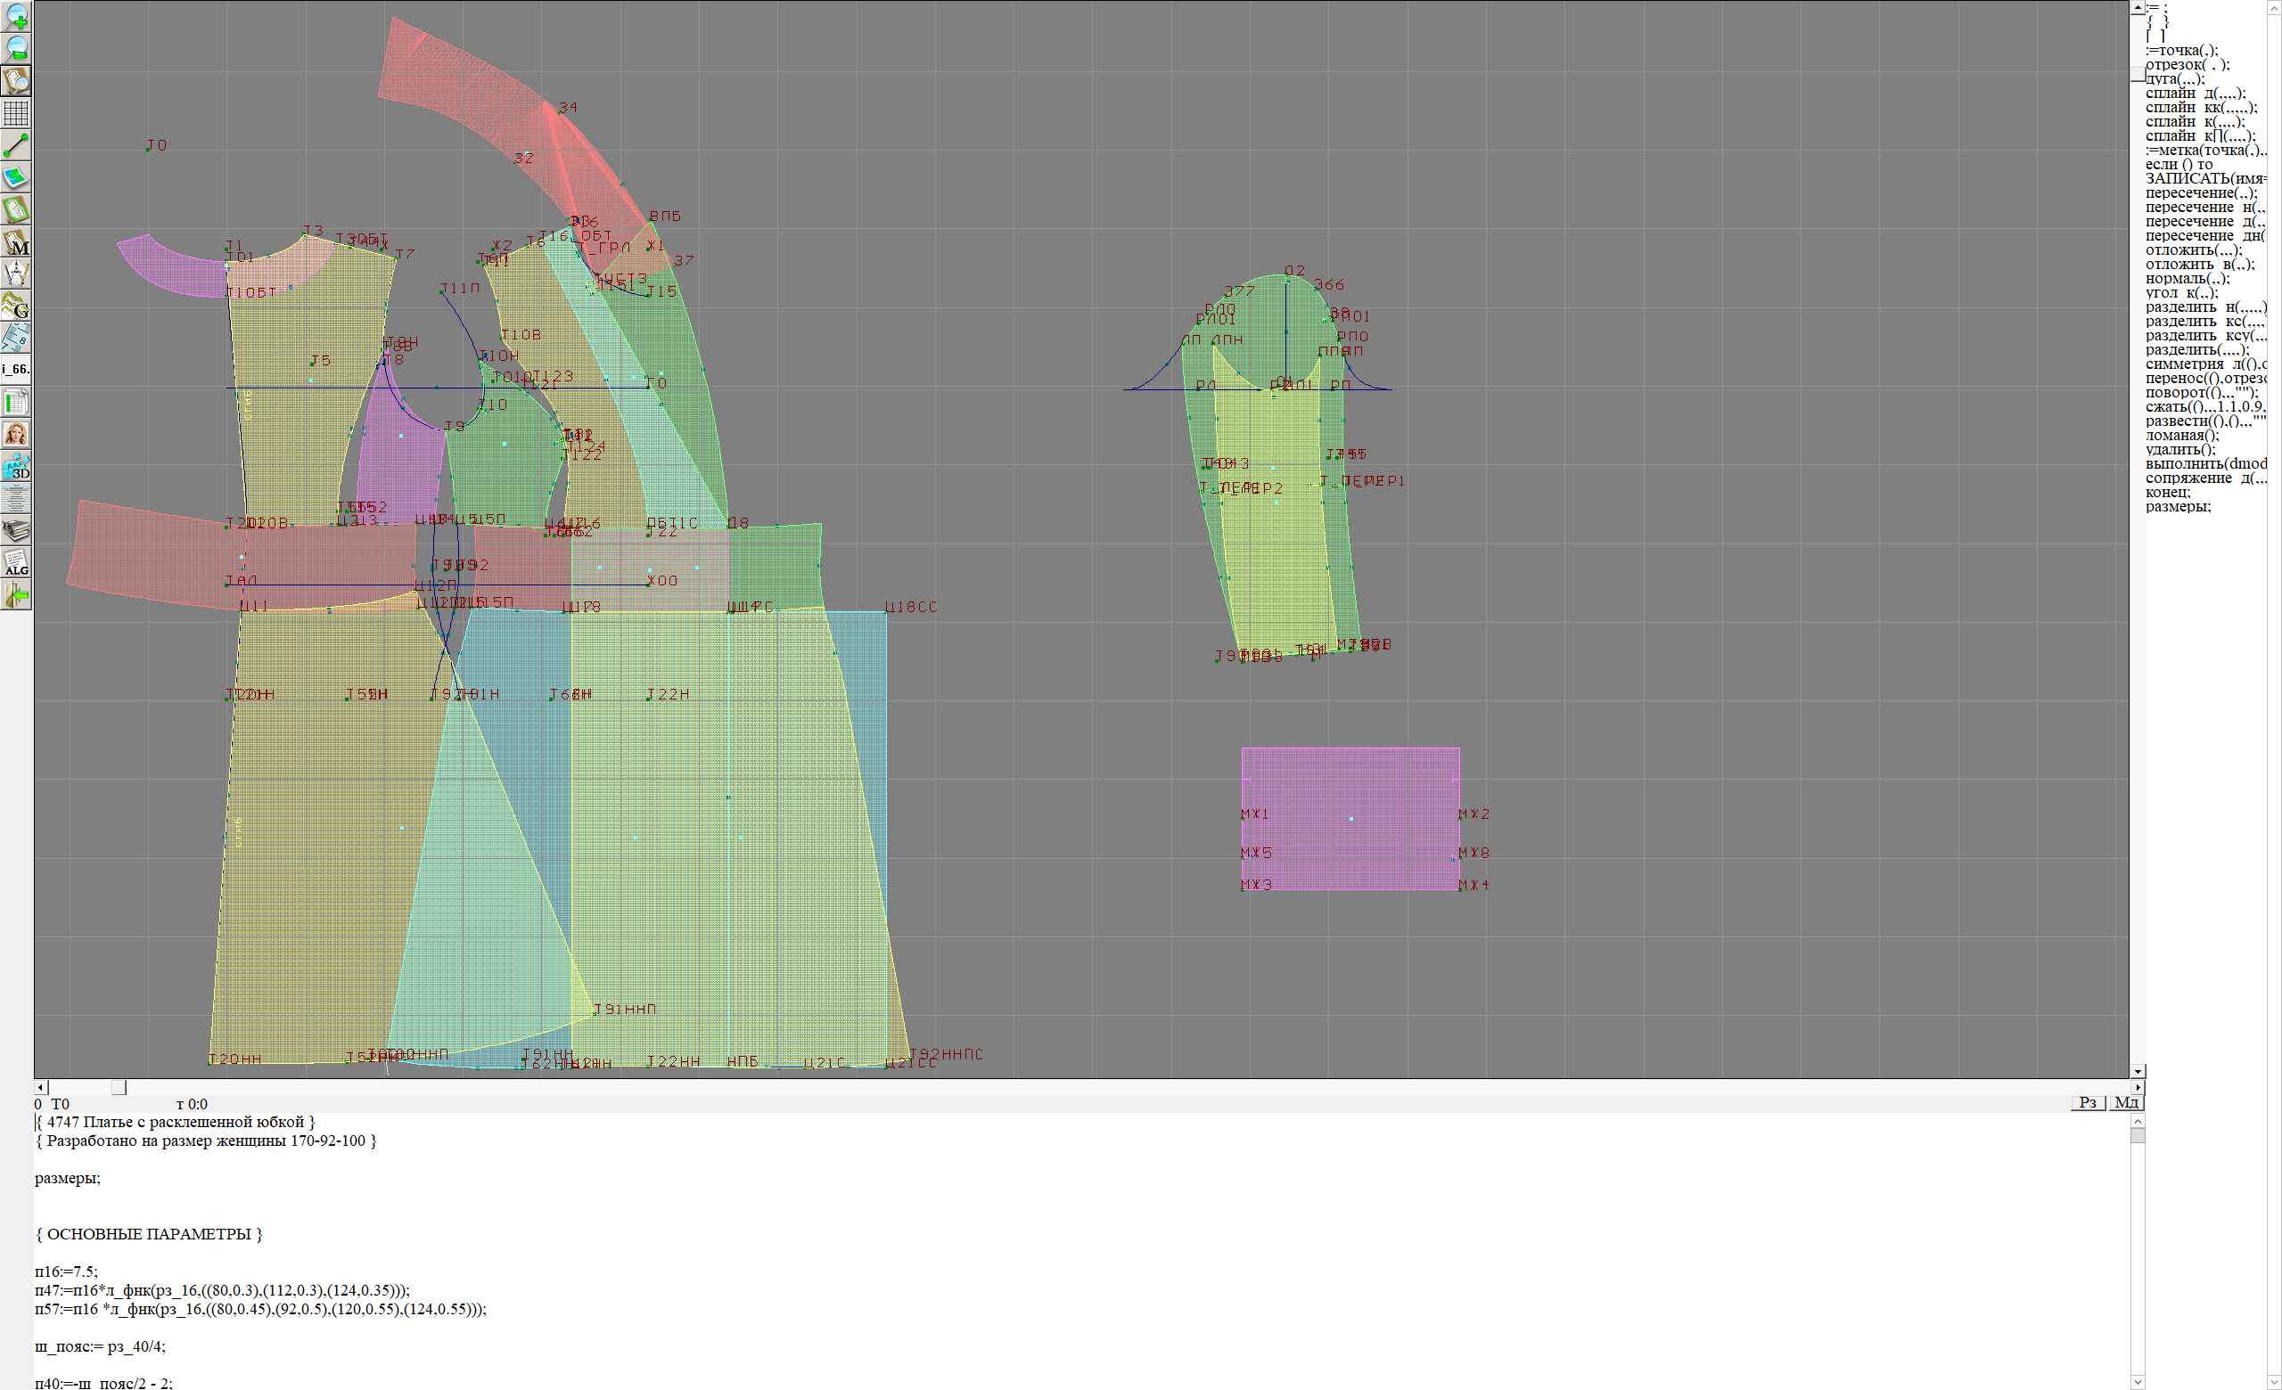Click the i_66 button in toolbar
The image size is (2282, 1390).
tap(17, 369)
